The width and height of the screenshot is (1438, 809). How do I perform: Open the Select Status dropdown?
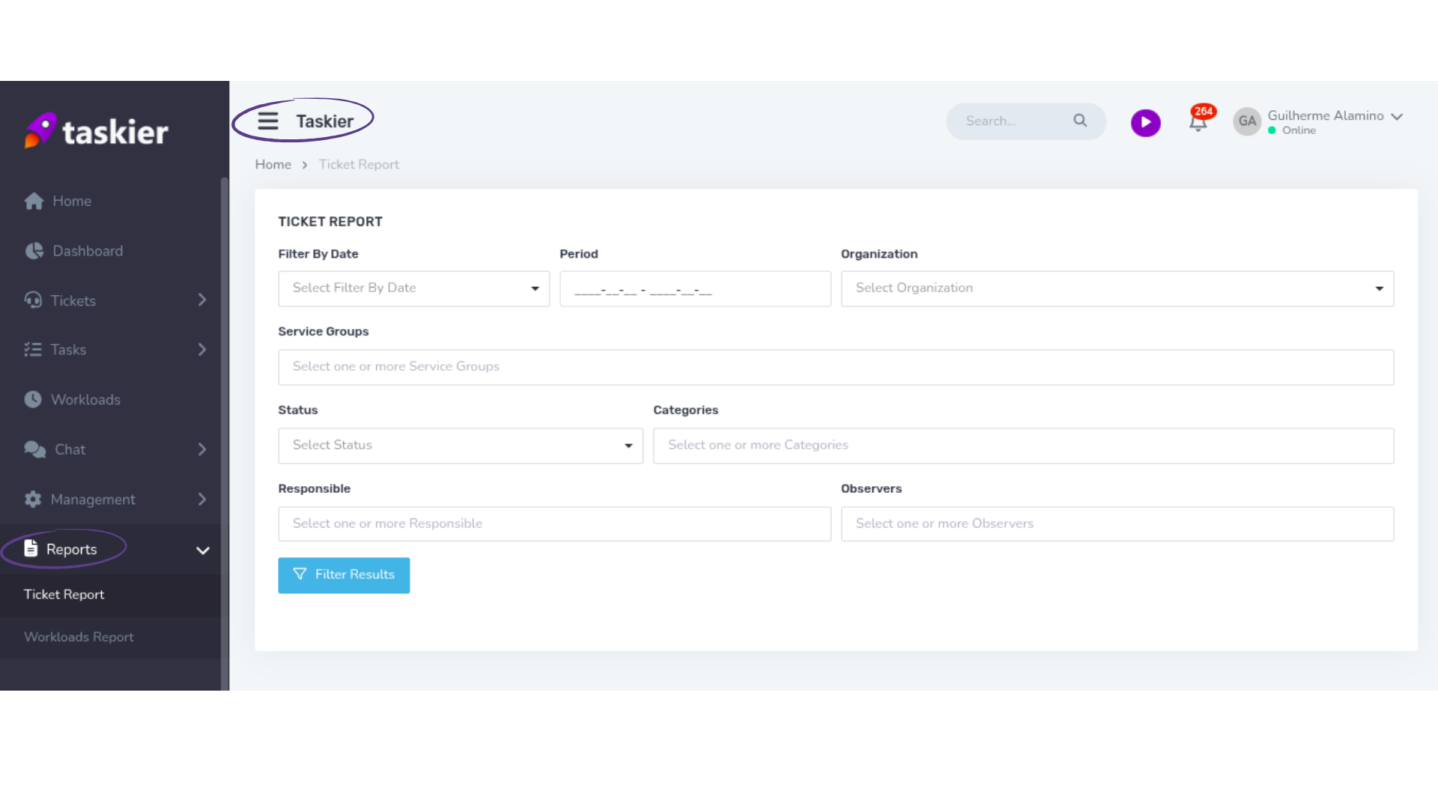click(x=460, y=446)
